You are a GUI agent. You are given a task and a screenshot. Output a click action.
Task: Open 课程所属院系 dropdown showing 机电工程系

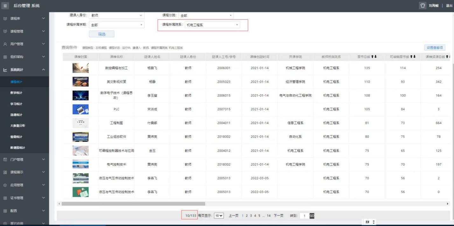(212, 25)
